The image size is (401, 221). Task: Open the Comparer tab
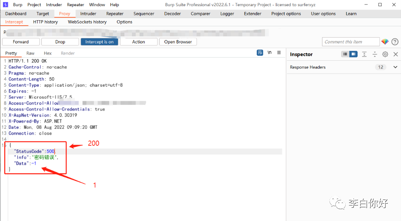(200, 14)
